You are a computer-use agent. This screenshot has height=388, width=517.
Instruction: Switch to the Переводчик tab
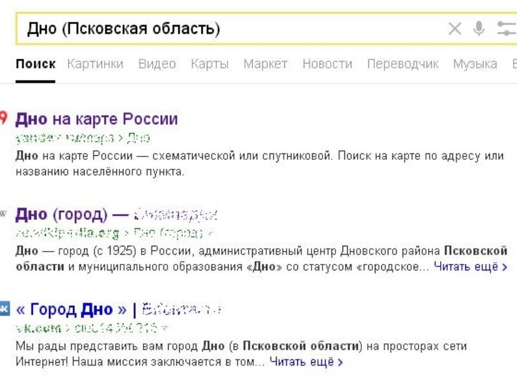click(403, 64)
